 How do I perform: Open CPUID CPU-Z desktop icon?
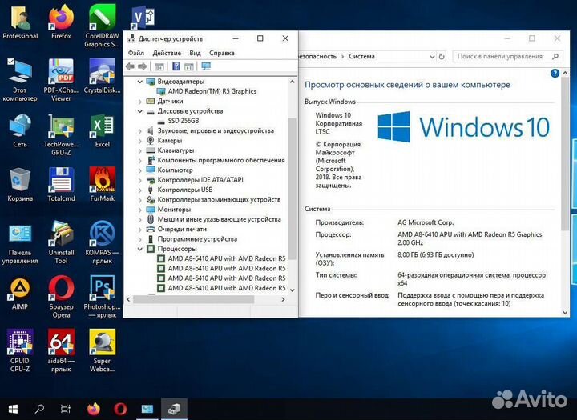(x=20, y=350)
